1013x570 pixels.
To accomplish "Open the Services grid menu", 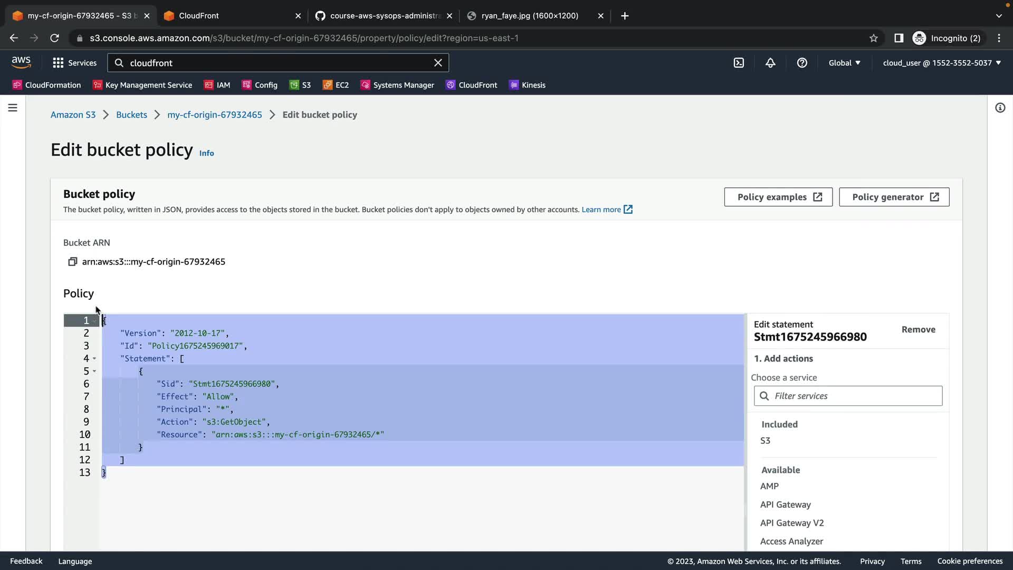I will click(x=75, y=63).
